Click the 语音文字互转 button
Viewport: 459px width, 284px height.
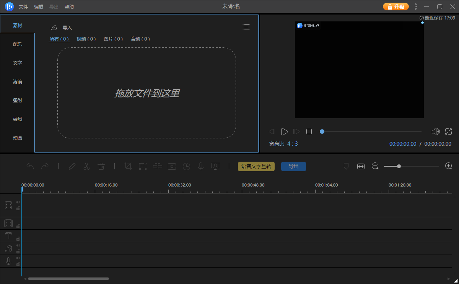click(256, 166)
